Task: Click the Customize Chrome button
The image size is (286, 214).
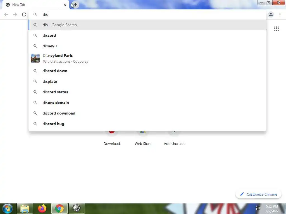Action: pyautogui.click(x=258, y=194)
